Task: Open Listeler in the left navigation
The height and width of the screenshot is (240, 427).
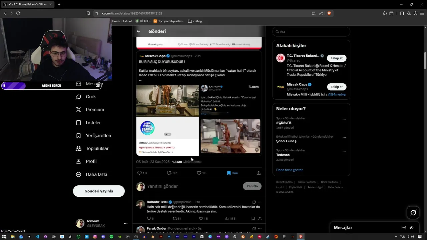Action: pyautogui.click(x=88, y=123)
